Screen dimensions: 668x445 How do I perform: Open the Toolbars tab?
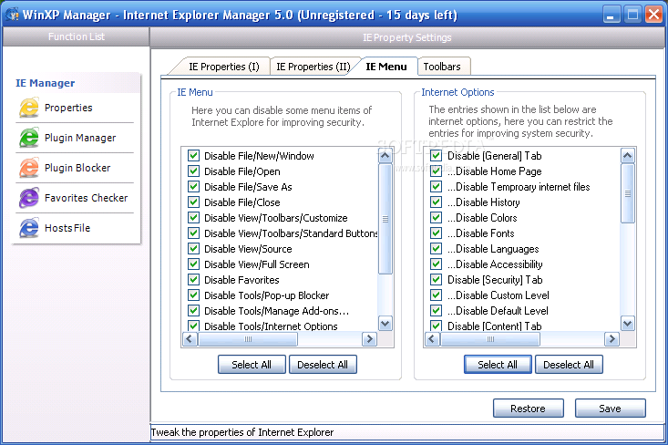442,67
